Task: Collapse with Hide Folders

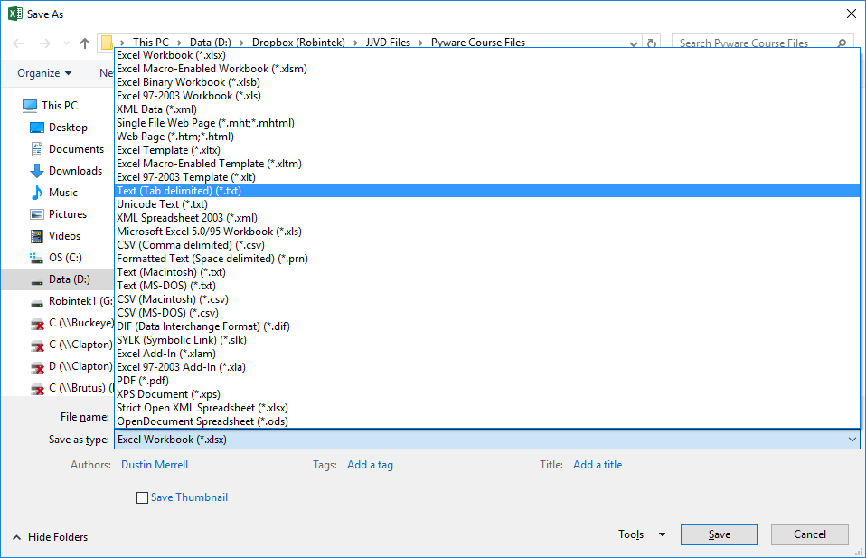Action: click(x=50, y=537)
